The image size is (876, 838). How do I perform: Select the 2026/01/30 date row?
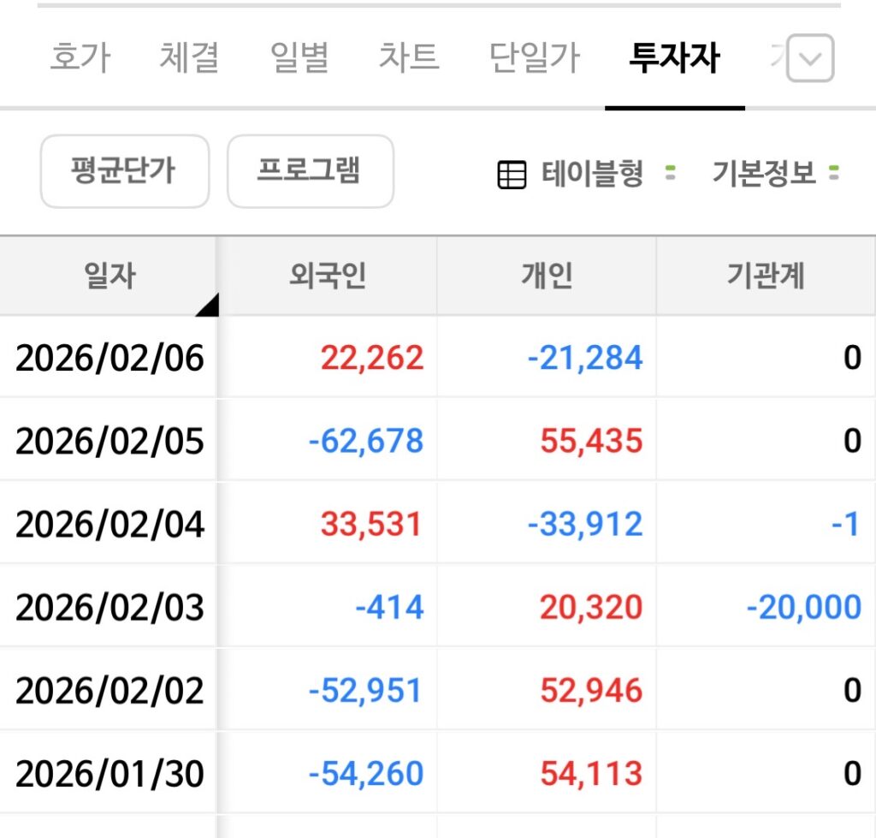pyautogui.click(x=109, y=774)
